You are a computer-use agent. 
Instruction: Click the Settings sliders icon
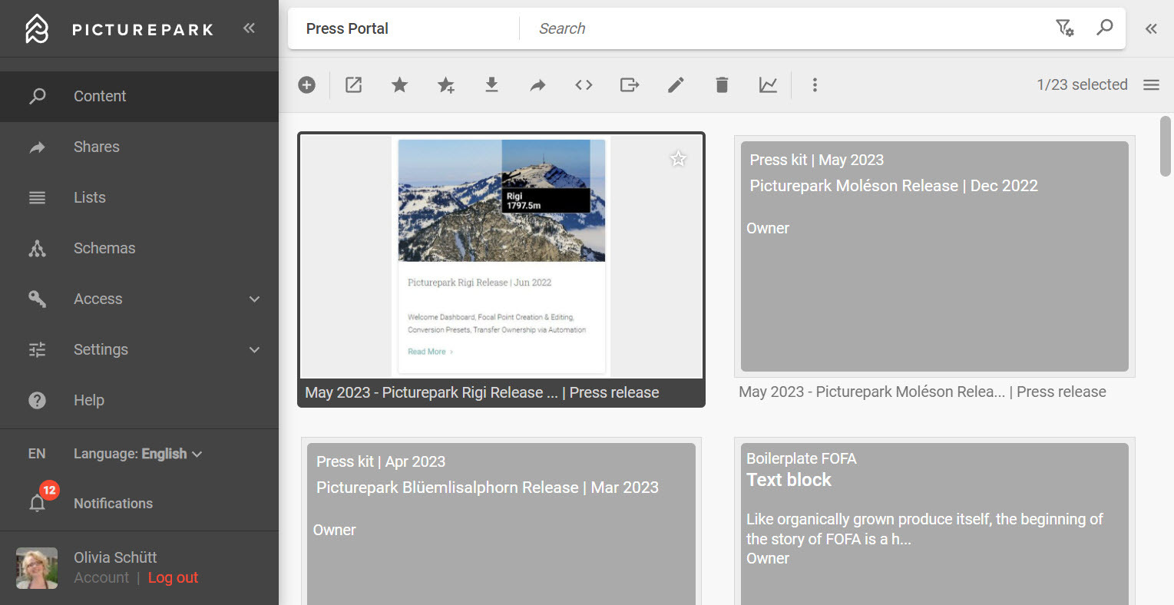(x=37, y=349)
